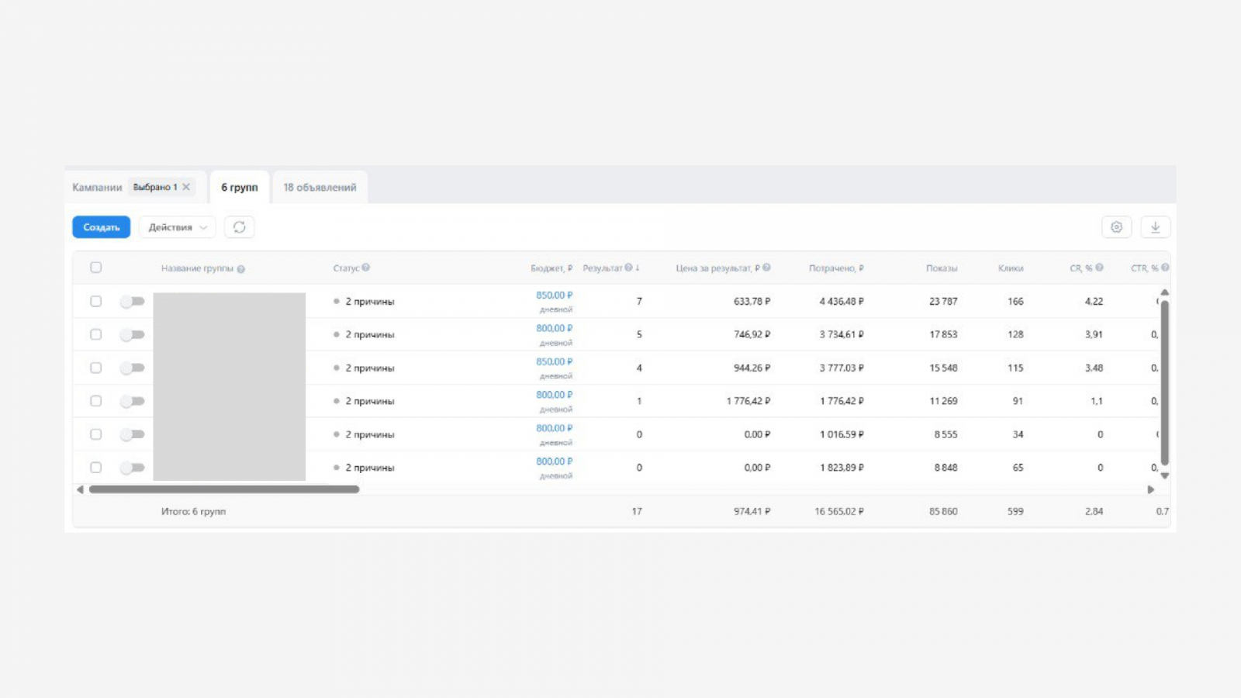Enable the switch on the last group row
This screenshot has width=1241, height=698.
(133, 468)
